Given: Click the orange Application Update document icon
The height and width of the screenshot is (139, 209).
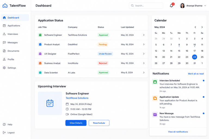Looking at the screenshot, I should click(155, 98).
